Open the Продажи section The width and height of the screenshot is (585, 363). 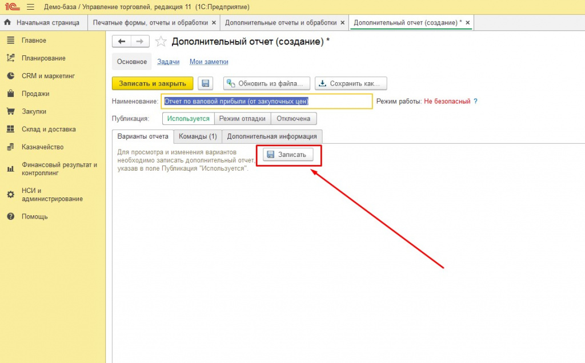click(x=35, y=94)
